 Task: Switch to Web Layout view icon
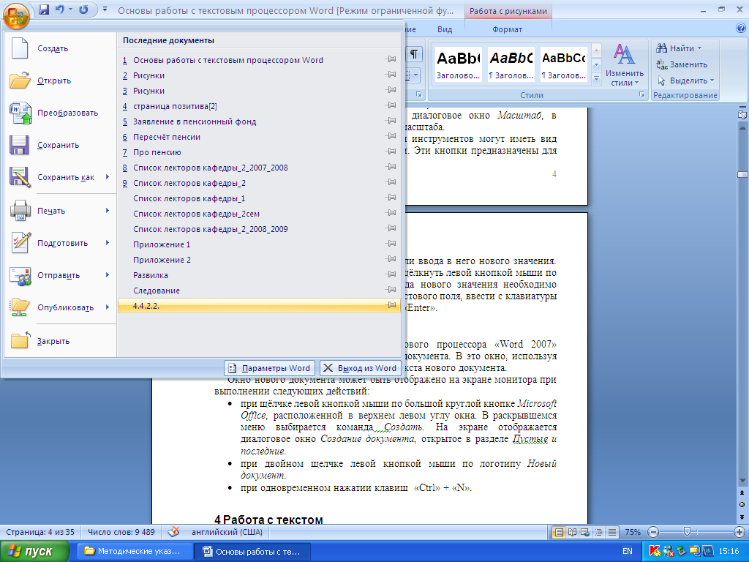(x=585, y=532)
